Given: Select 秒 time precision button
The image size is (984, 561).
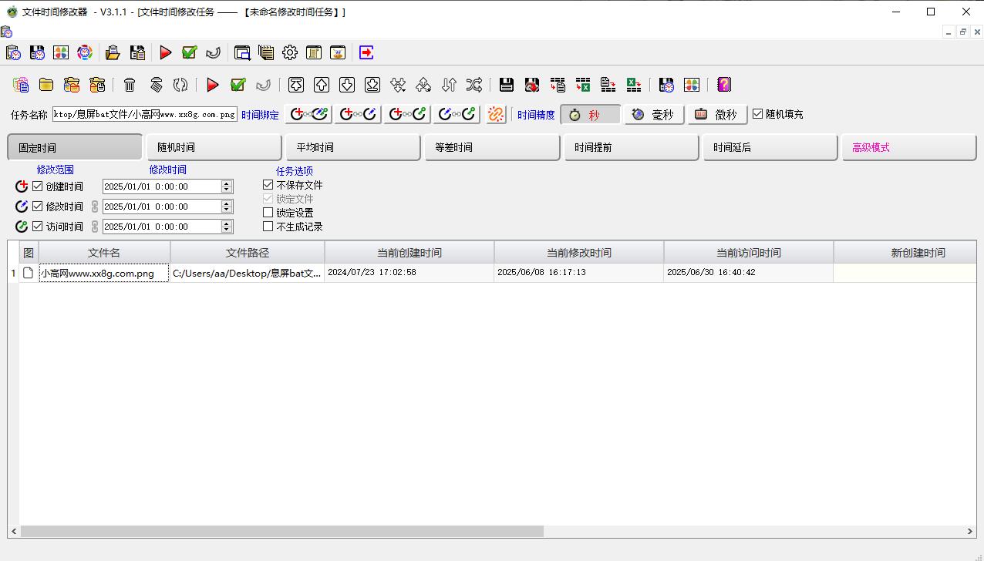Looking at the screenshot, I should point(591,114).
